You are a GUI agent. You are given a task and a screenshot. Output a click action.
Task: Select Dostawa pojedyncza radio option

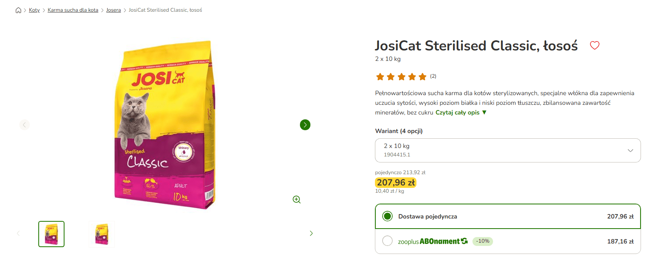click(387, 216)
